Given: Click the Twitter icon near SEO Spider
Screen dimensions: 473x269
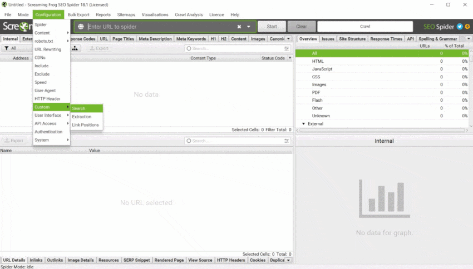Looking at the screenshot, I should click(460, 27).
